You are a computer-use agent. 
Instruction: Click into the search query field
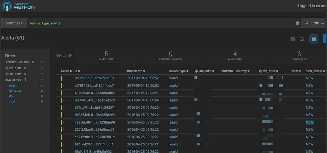pyautogui.click(x=160, y=23)
